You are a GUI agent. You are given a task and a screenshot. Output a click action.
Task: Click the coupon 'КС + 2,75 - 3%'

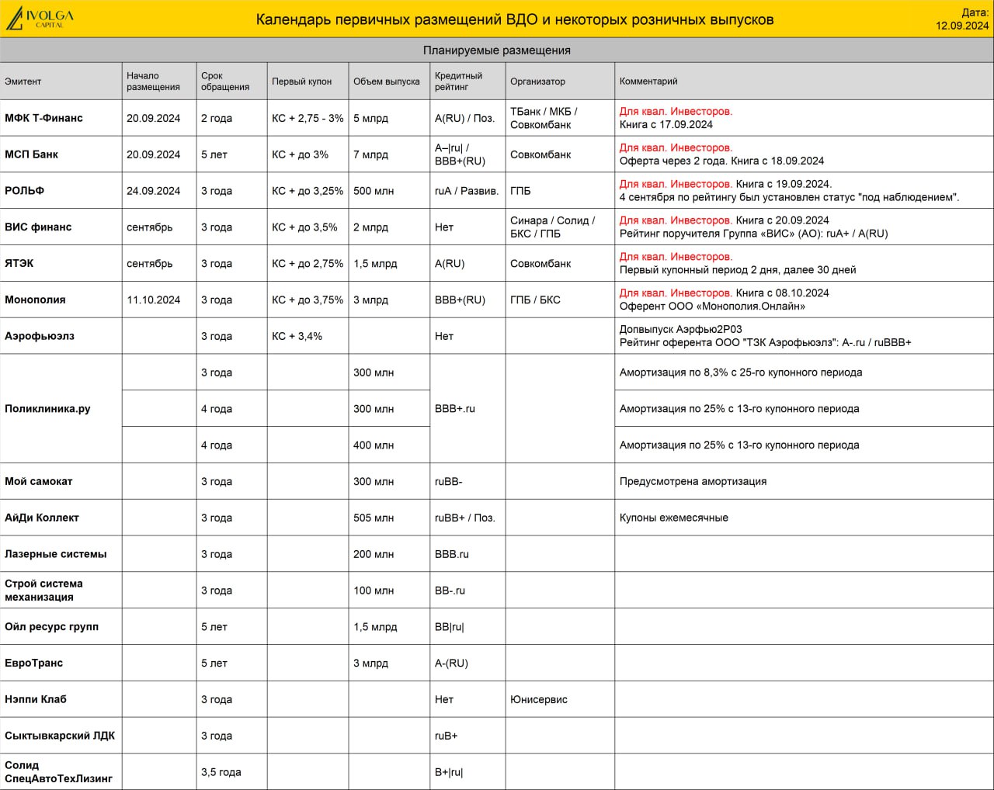[x=308, y=118]
